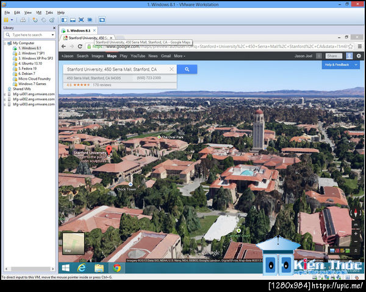Click the console view toolbar icon
366x292 pixels.
coord(102,20)
